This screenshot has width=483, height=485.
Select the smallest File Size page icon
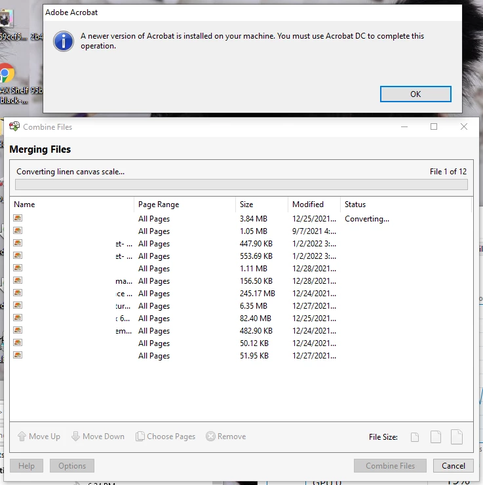(415, 437)
